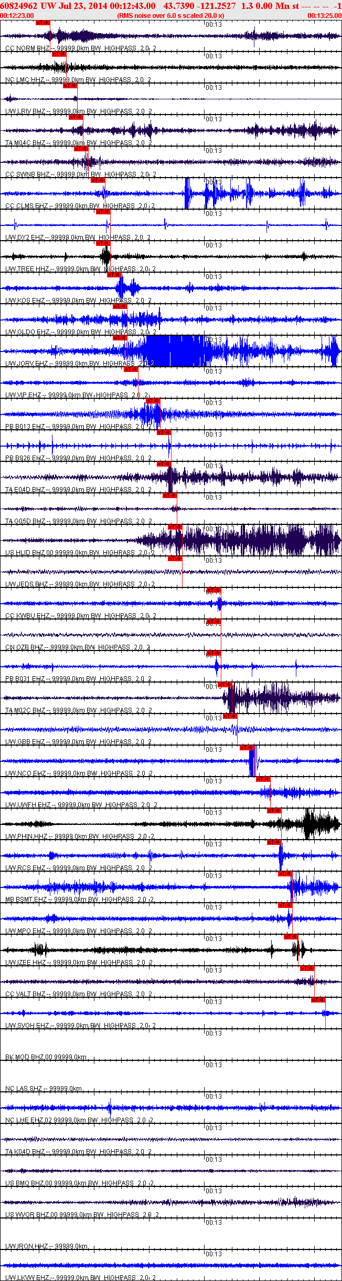Screen dimensions: 342x1281
Task: Click the pick marker on the NC LMC trace
Action: tap(59, 54)
